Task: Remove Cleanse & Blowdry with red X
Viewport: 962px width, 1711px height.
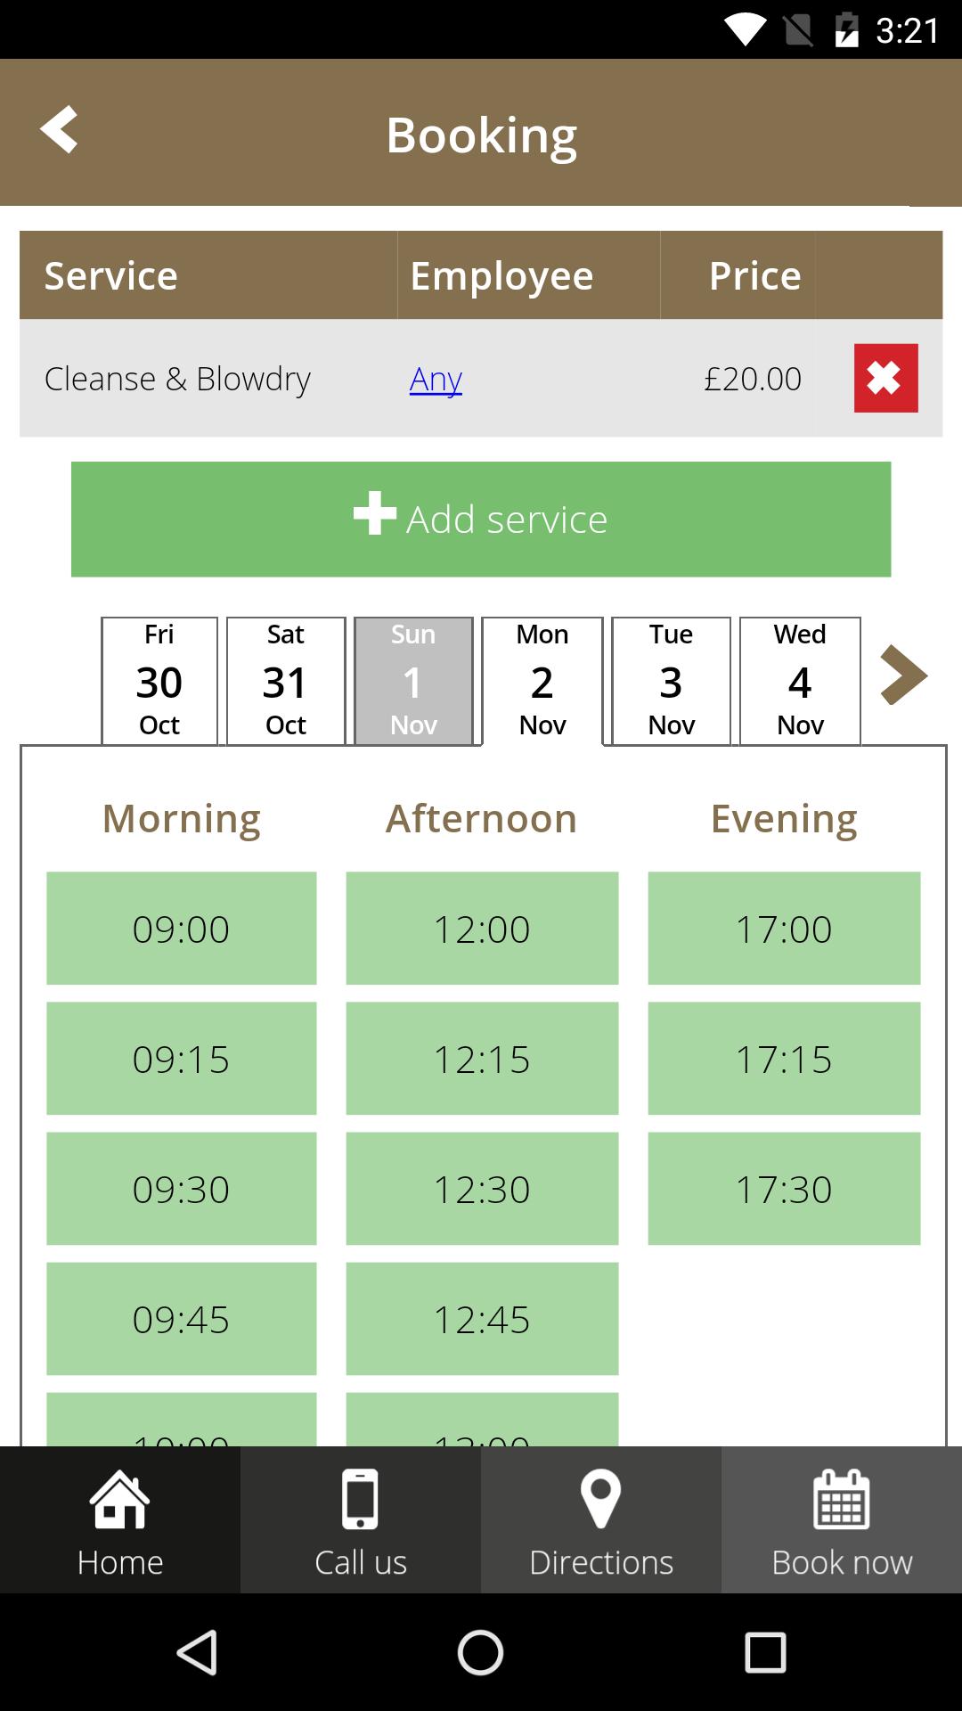Action: click(885, 378)
